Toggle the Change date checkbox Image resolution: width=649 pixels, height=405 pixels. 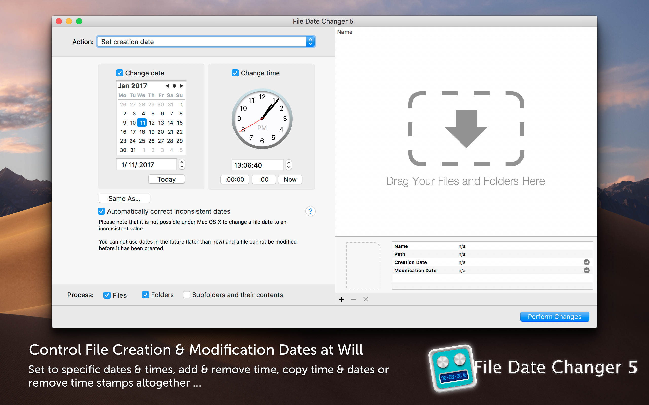coord(120,73)
